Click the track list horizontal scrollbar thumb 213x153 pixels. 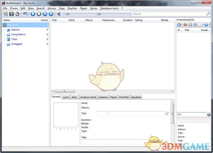pyautogui.click(x=65, y=91)
